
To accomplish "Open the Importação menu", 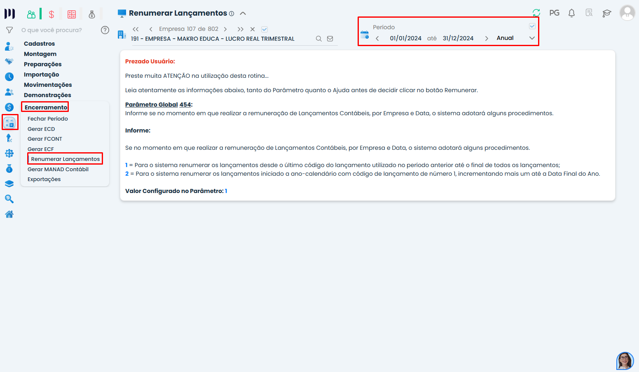I will pos(42,74).
